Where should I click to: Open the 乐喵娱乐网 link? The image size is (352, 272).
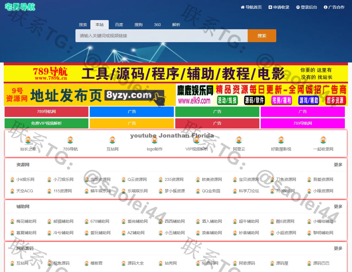pos(138,191)
